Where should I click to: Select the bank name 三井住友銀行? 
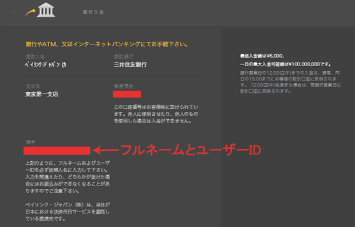click(130, 64)
